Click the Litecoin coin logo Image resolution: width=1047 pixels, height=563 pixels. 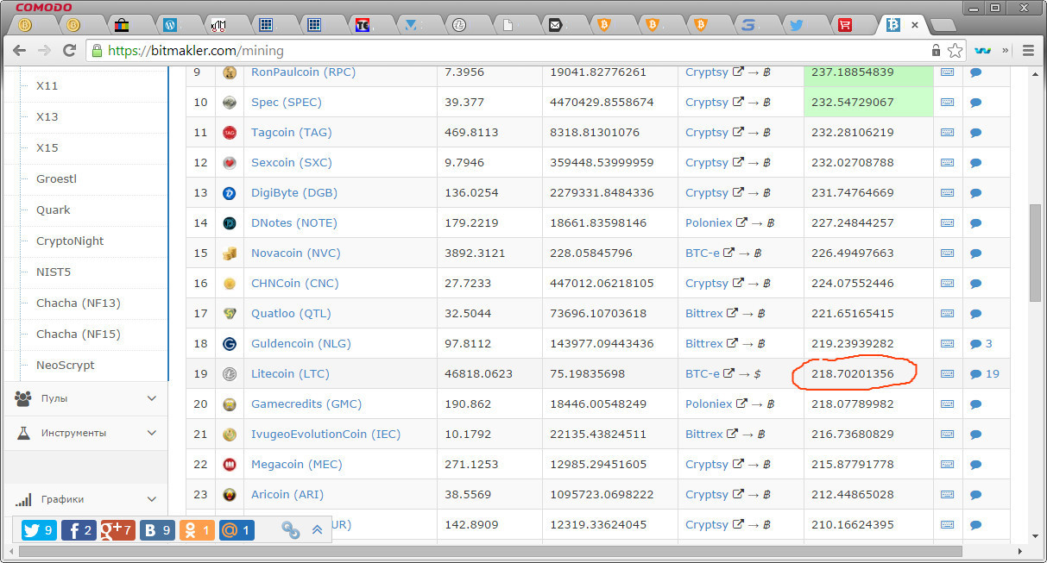pyautogui.click(x=230, y=374)
